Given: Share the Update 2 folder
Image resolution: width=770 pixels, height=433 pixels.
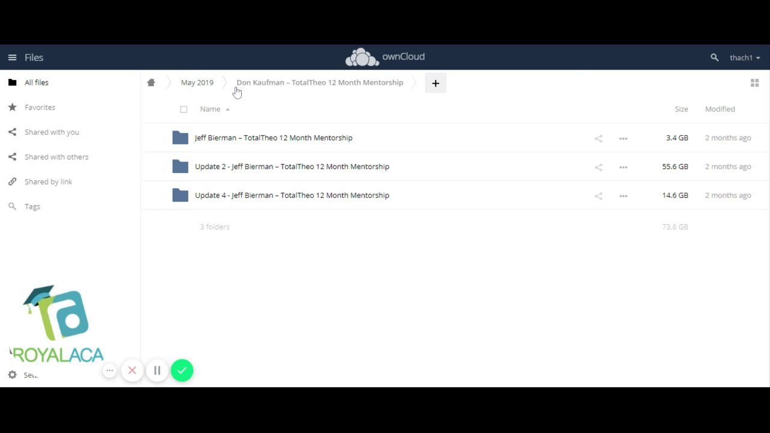Looking at the screenshot, I should (x=599, y=167).
